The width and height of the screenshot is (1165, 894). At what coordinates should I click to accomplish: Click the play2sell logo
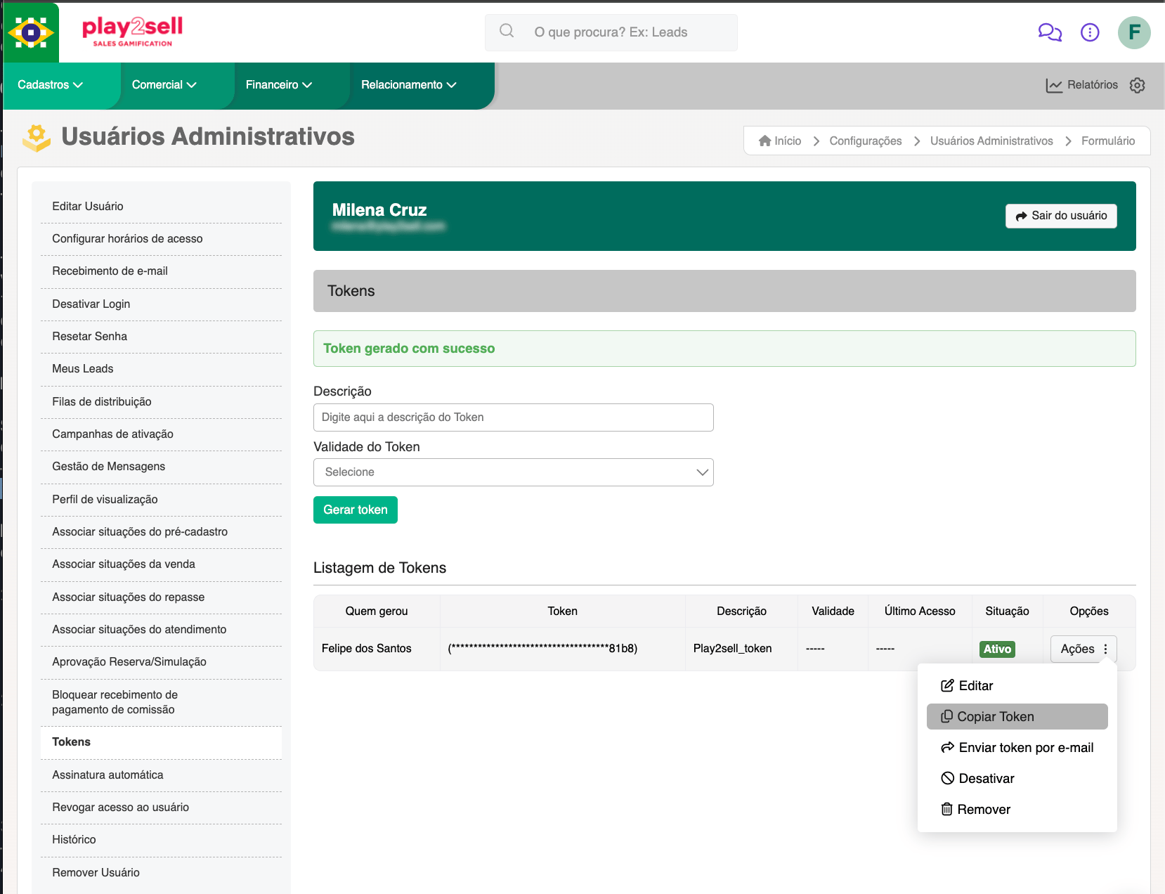132,32
